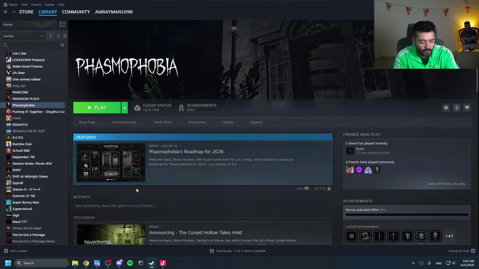Screen dimensions: 479x269
Task: Open the cross locked achievement icon
Action: (393, 236)
